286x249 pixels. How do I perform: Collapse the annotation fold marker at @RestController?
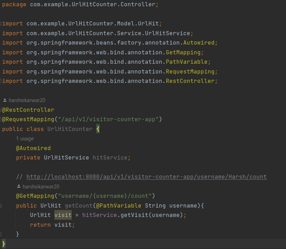point(1,110)
